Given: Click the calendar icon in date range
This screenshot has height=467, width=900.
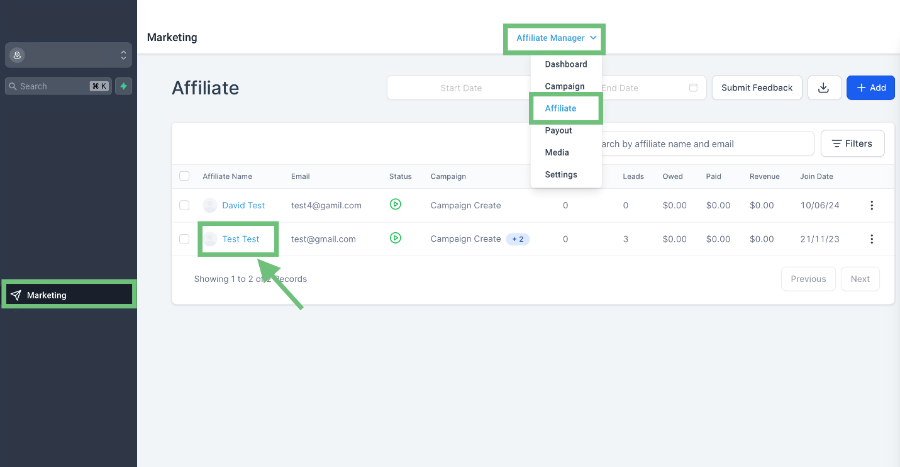Looking at the screenshot, I should pos(693,87).
